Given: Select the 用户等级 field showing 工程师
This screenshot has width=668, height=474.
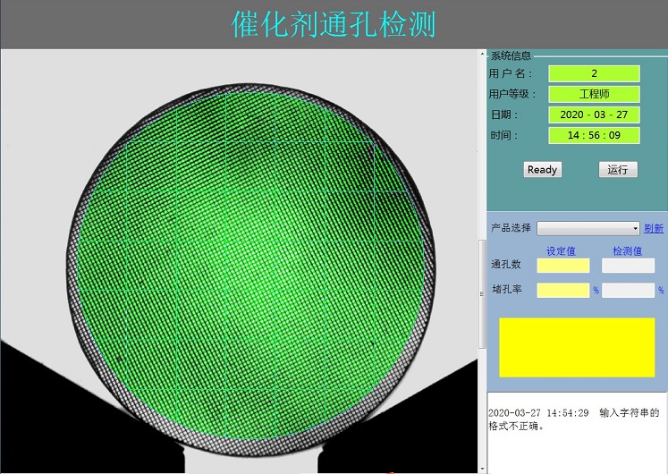Looking at the screenshot, I should coord(594,94).
